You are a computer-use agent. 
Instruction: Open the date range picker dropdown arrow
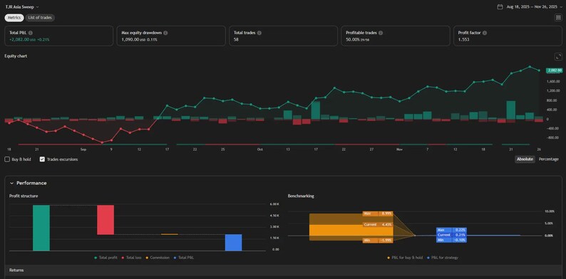[560, 7]
